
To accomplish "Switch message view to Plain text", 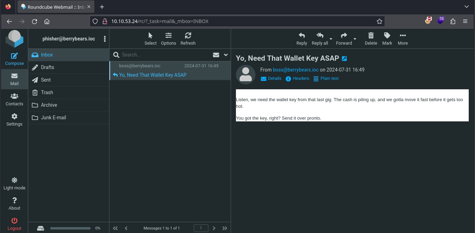I will click(326, 78).
